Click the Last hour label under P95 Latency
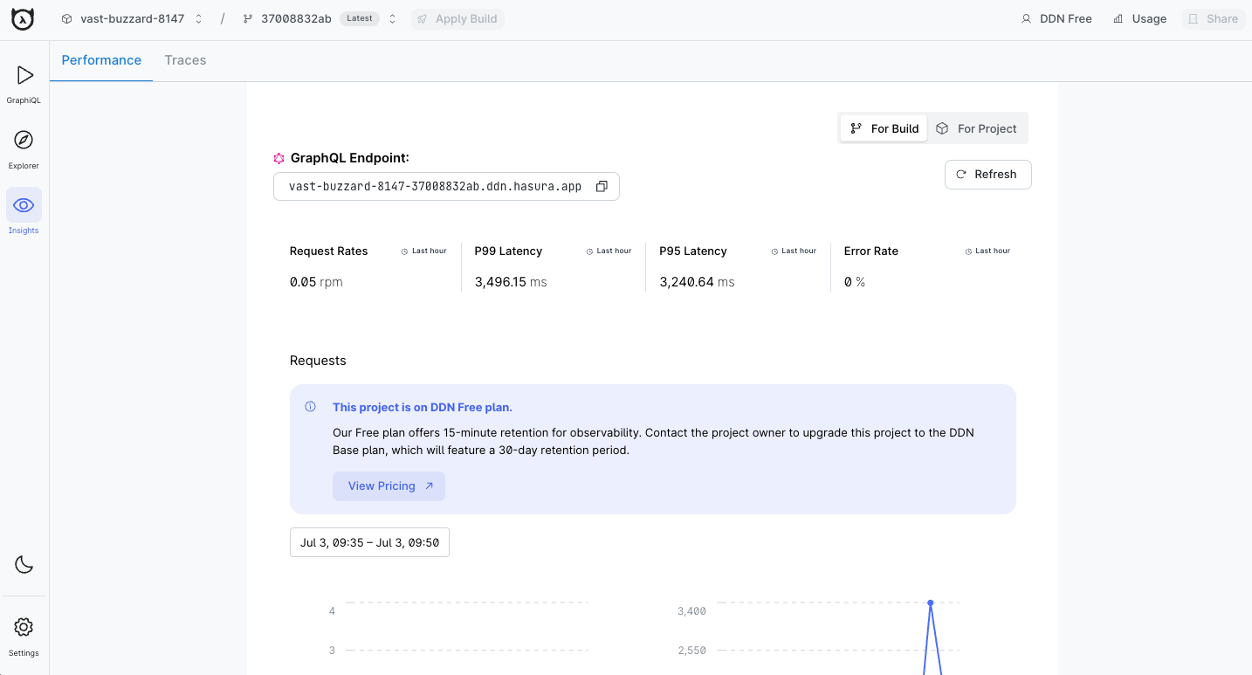 (x=795, y=251)
